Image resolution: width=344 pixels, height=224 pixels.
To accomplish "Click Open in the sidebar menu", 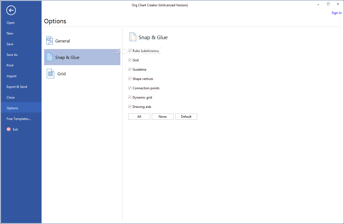I will 21,23.
